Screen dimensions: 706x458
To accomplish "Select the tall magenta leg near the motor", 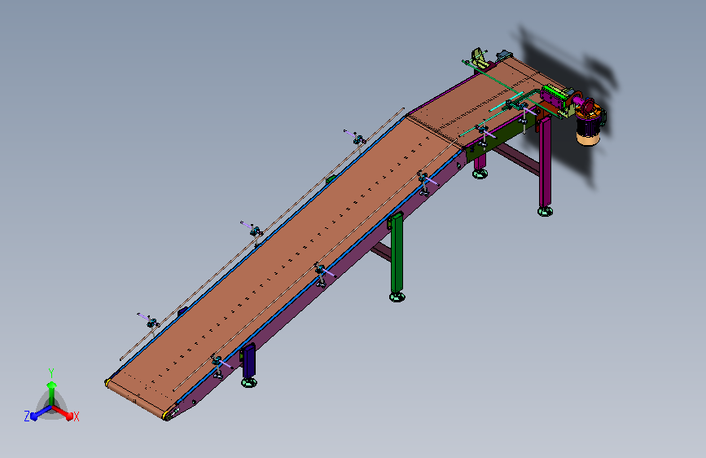I will coord(546,162).
